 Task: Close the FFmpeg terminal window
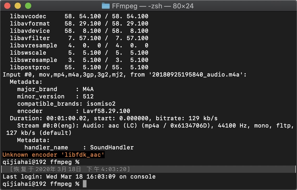click(8, 6)
